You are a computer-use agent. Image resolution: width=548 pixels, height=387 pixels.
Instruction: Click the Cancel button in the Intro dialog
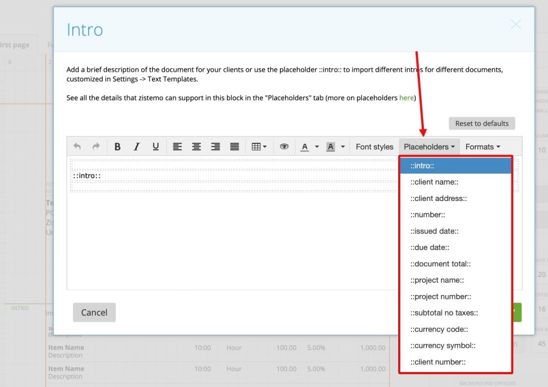point(94,312)
